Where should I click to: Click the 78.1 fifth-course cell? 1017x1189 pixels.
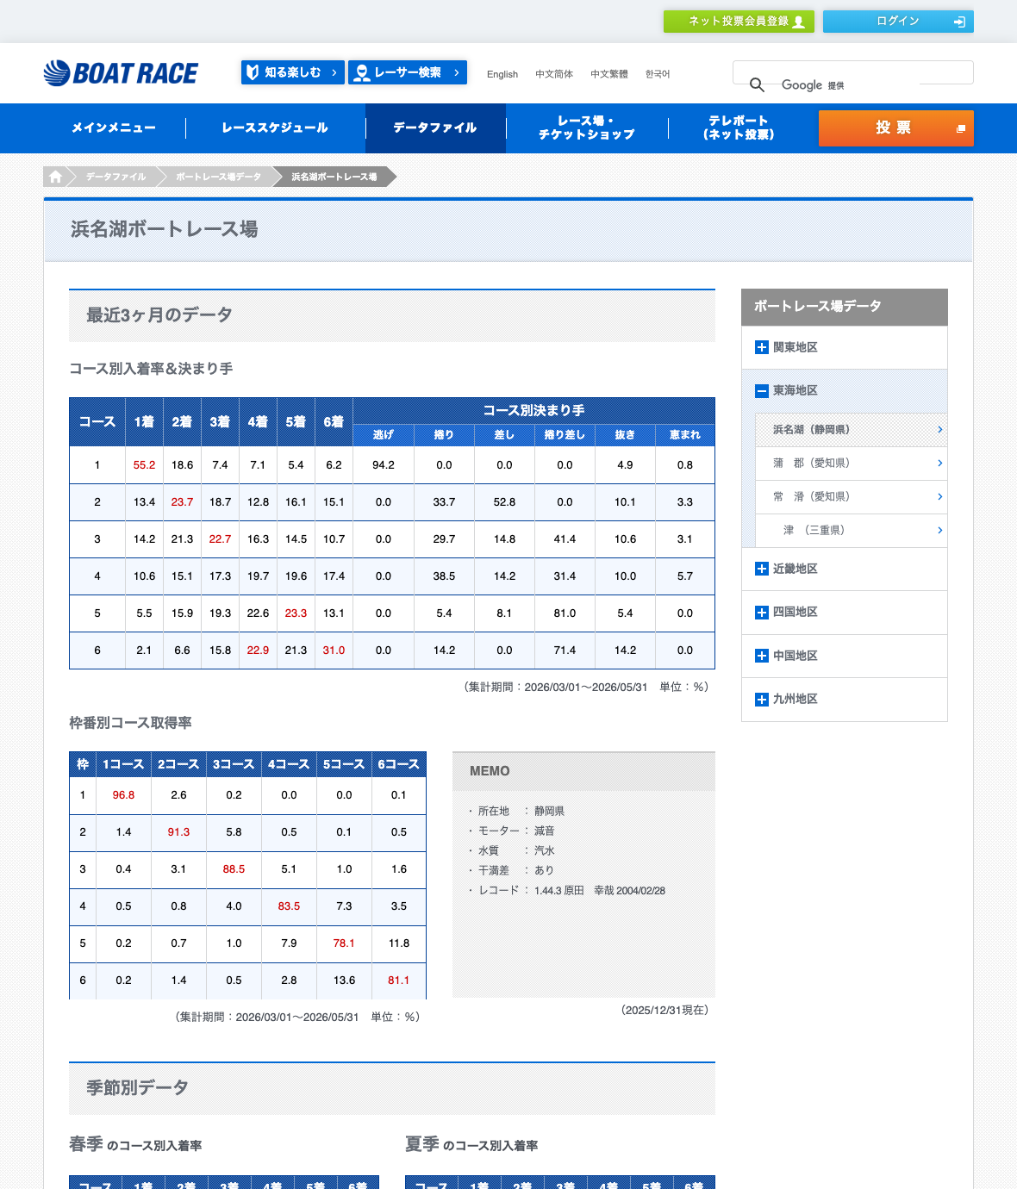[x=344, y=943]
